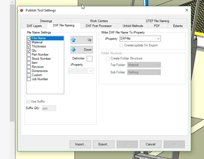Uncheck the Material checkbox
Image resolution: width=204 pixels, height=159 pixels.
(x=29, y=42)
